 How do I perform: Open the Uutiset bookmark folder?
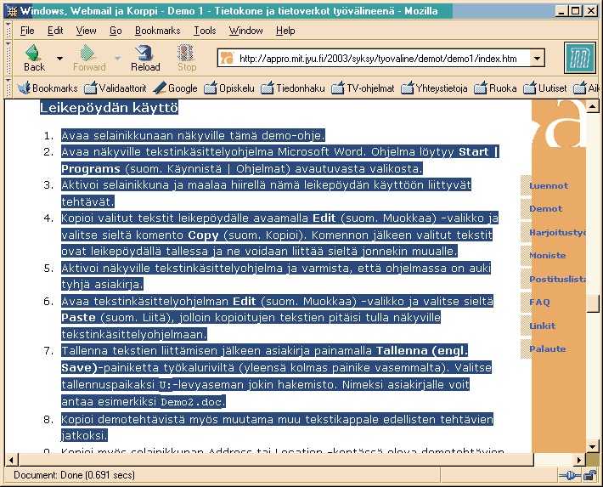tap(545, 88)
